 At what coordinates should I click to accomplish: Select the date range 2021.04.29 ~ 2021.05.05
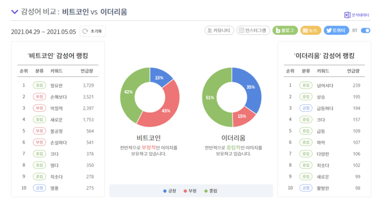coord(43,32)
